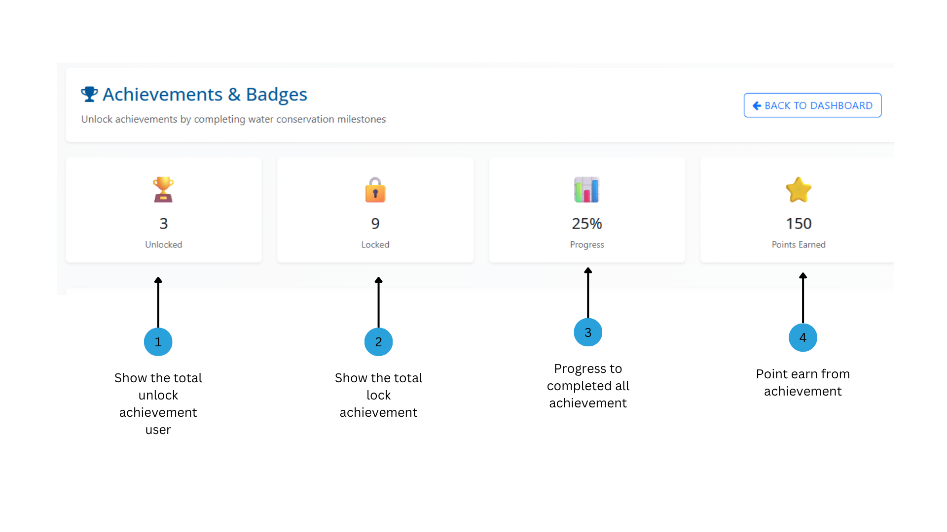The image size is (947, 532).
Task: Select the orange padlock Locked icon
Action: coord(375,190)
